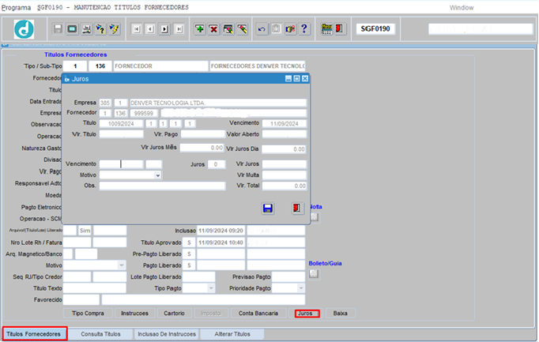Expand the Motivo dropdown in Juros dialog
Viewport: 539px width, 342px height.
pos(158,175)
